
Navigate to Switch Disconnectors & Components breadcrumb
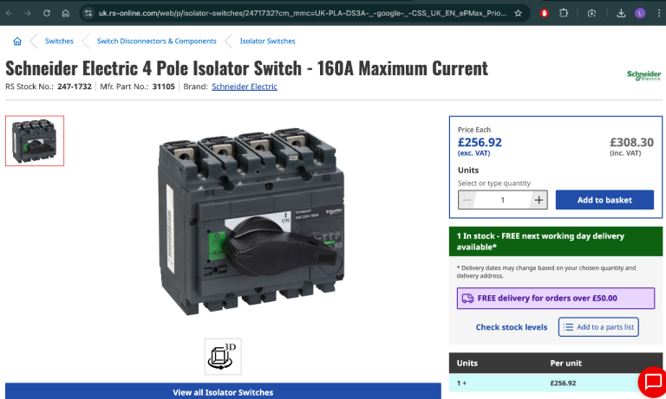coord(156,41)
